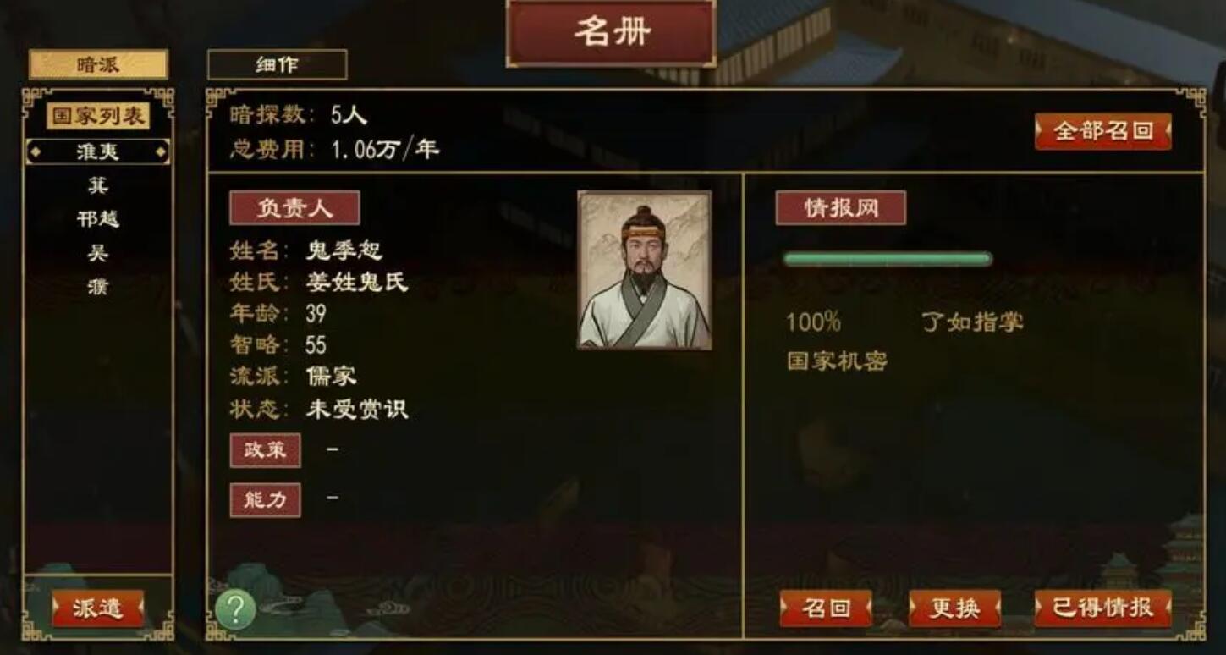Screen dimensions: 1226x655
Task: Click the green intelligence network progress bar
Action: [888, 259]
